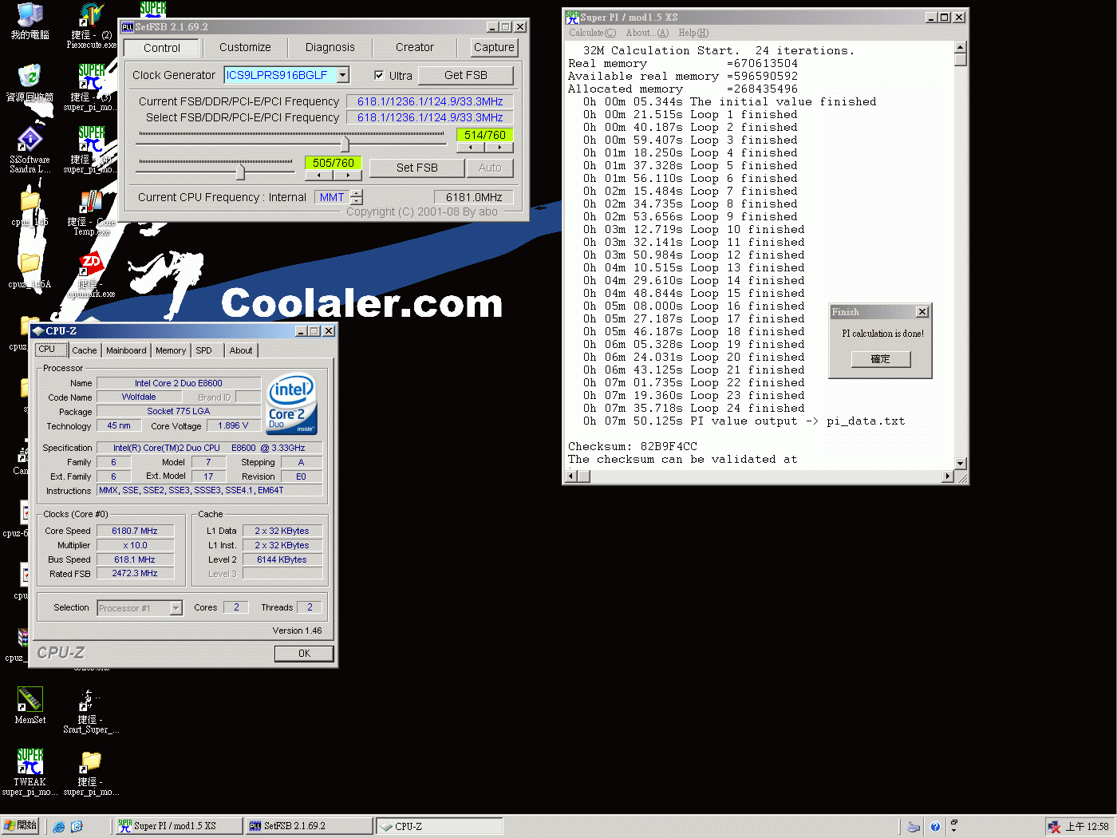Click the Super PI title bar icon
The image size is (1117, 838).
572,17
